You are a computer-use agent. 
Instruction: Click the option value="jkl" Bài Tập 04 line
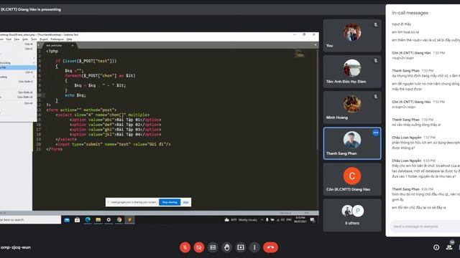point(115,134)
